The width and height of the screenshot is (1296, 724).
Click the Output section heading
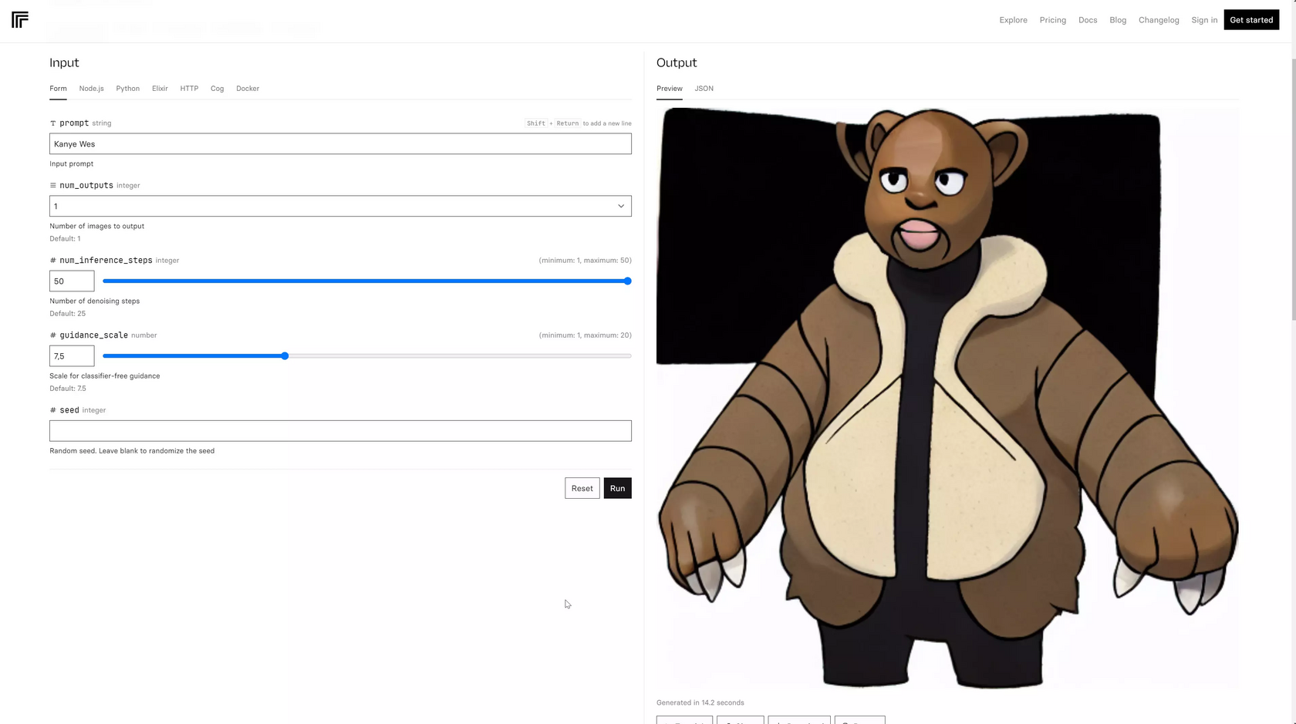click(x=677, y=63)
